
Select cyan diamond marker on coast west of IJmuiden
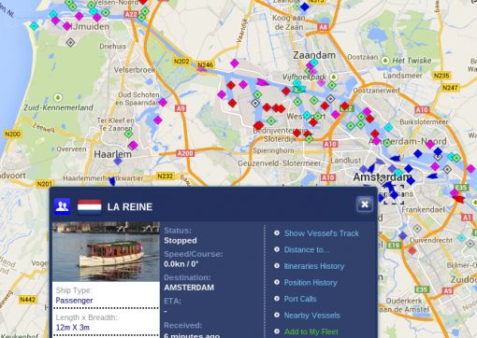click(x=35, y=26)
